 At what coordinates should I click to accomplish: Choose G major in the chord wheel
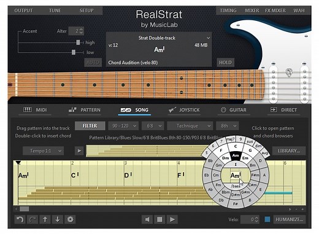click(250, 150)
